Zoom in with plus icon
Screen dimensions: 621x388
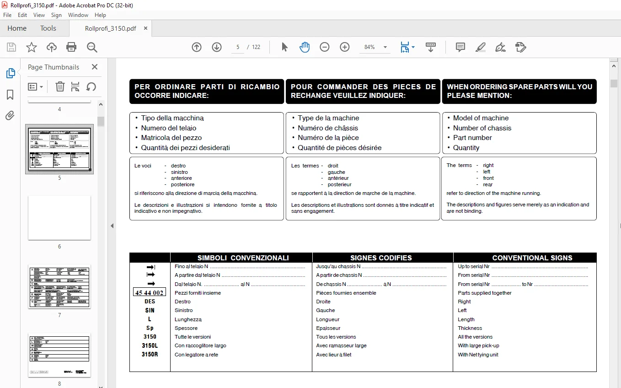(345, 47)
